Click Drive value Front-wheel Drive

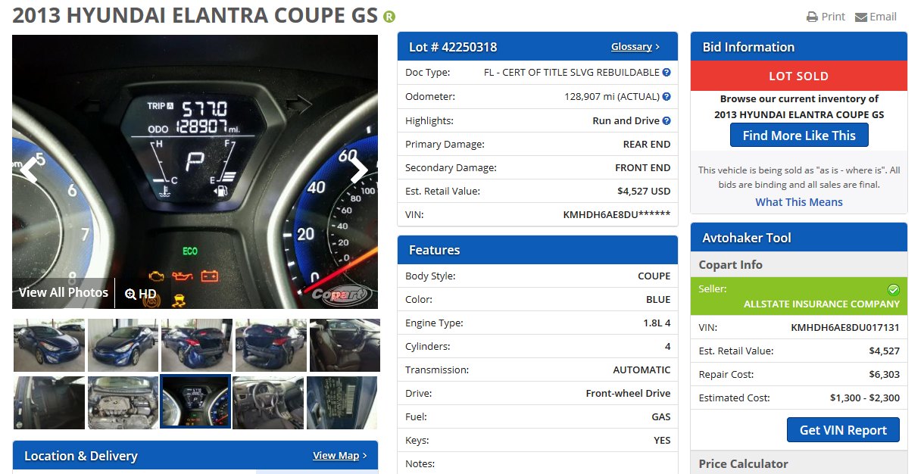(x=628, y=393)
